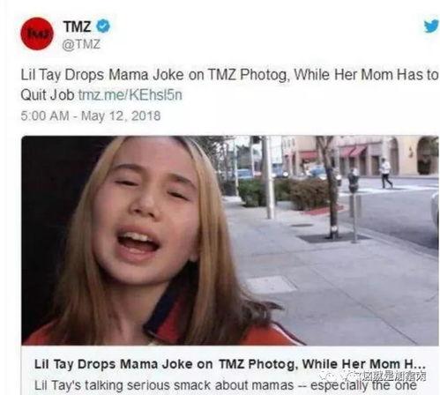Click the @TMZ handle

pyautogui.click(x=81, y=44)
